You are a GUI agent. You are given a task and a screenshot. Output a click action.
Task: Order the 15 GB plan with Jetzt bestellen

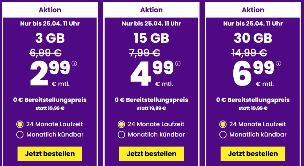pyautogui.click(x=151, y=154)
